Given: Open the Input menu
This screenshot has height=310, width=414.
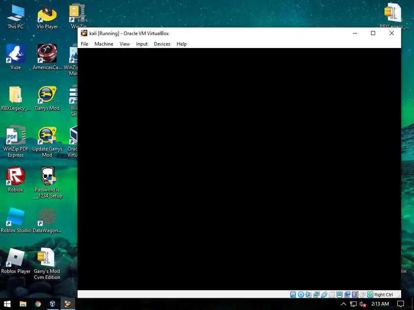Looking at the screenshot, I should coord(142,44).
